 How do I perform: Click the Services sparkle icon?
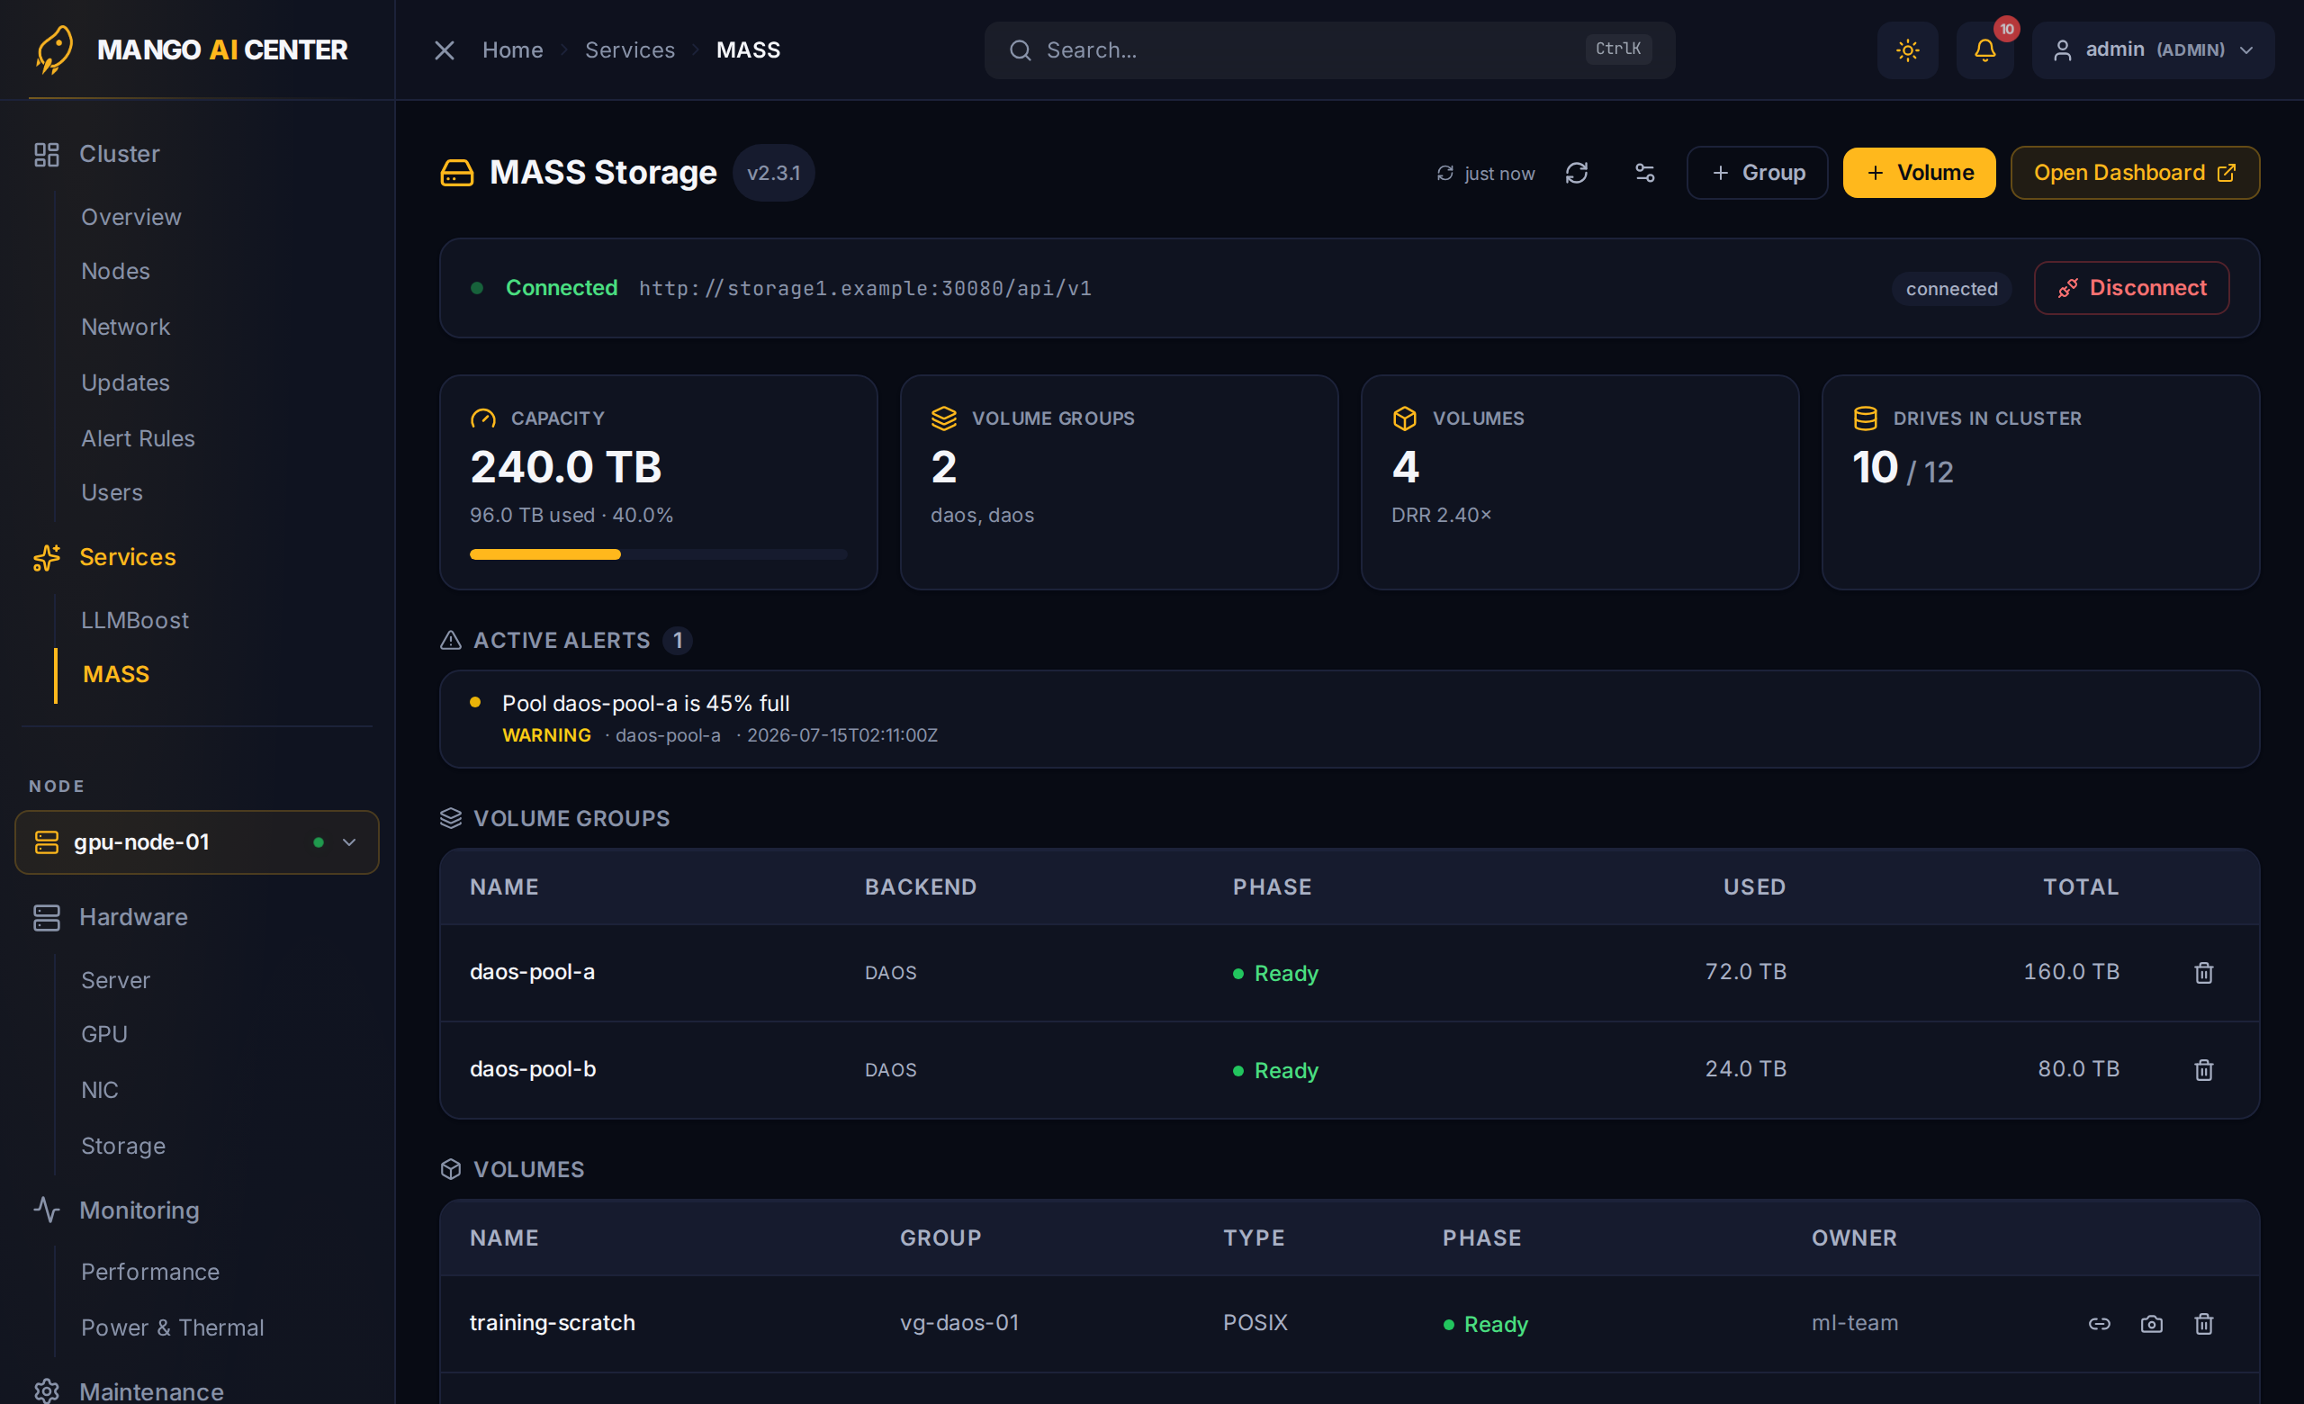click(47, 558)
